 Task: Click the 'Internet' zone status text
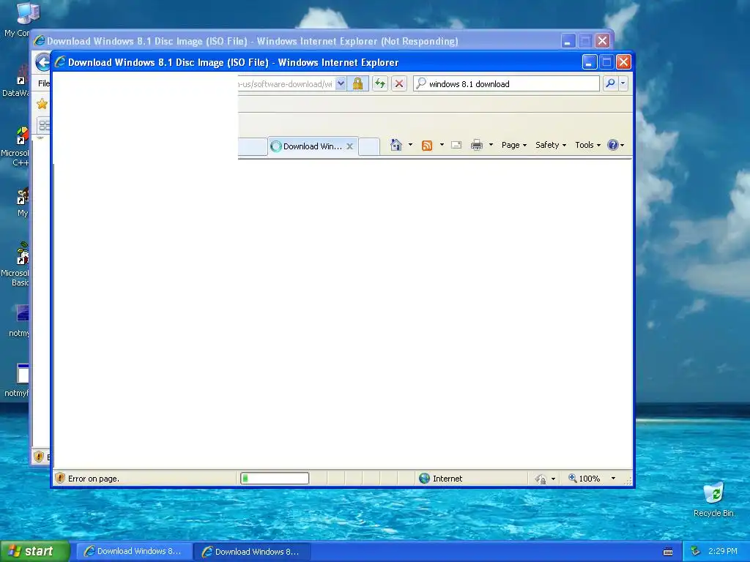tap(448, 479)
